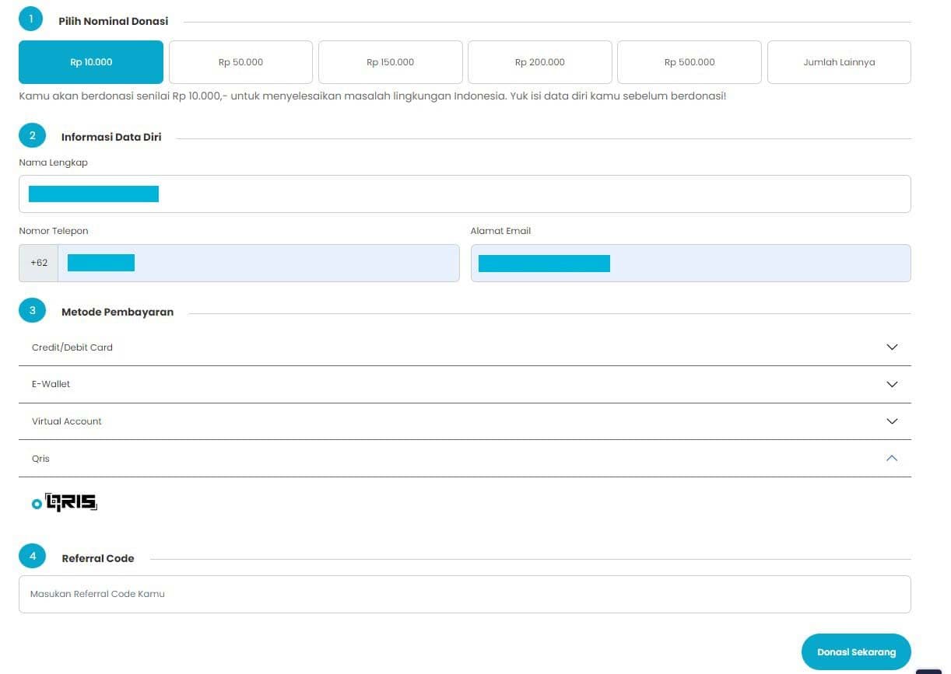Select Rp 200.000 as donation amount
Screen dimensions: 951x674
pyautogui.click(x=539, y=62)
